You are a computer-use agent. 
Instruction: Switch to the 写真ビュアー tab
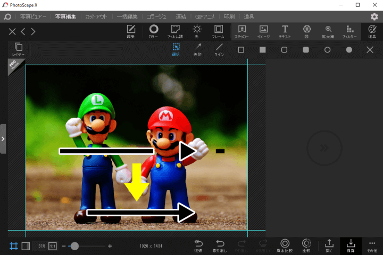click(33, 16)
